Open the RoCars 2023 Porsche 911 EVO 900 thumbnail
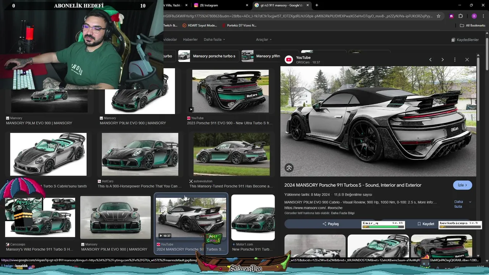Image resolution: width=489 pixels, height=275 pixels. [x=230, y=91]
